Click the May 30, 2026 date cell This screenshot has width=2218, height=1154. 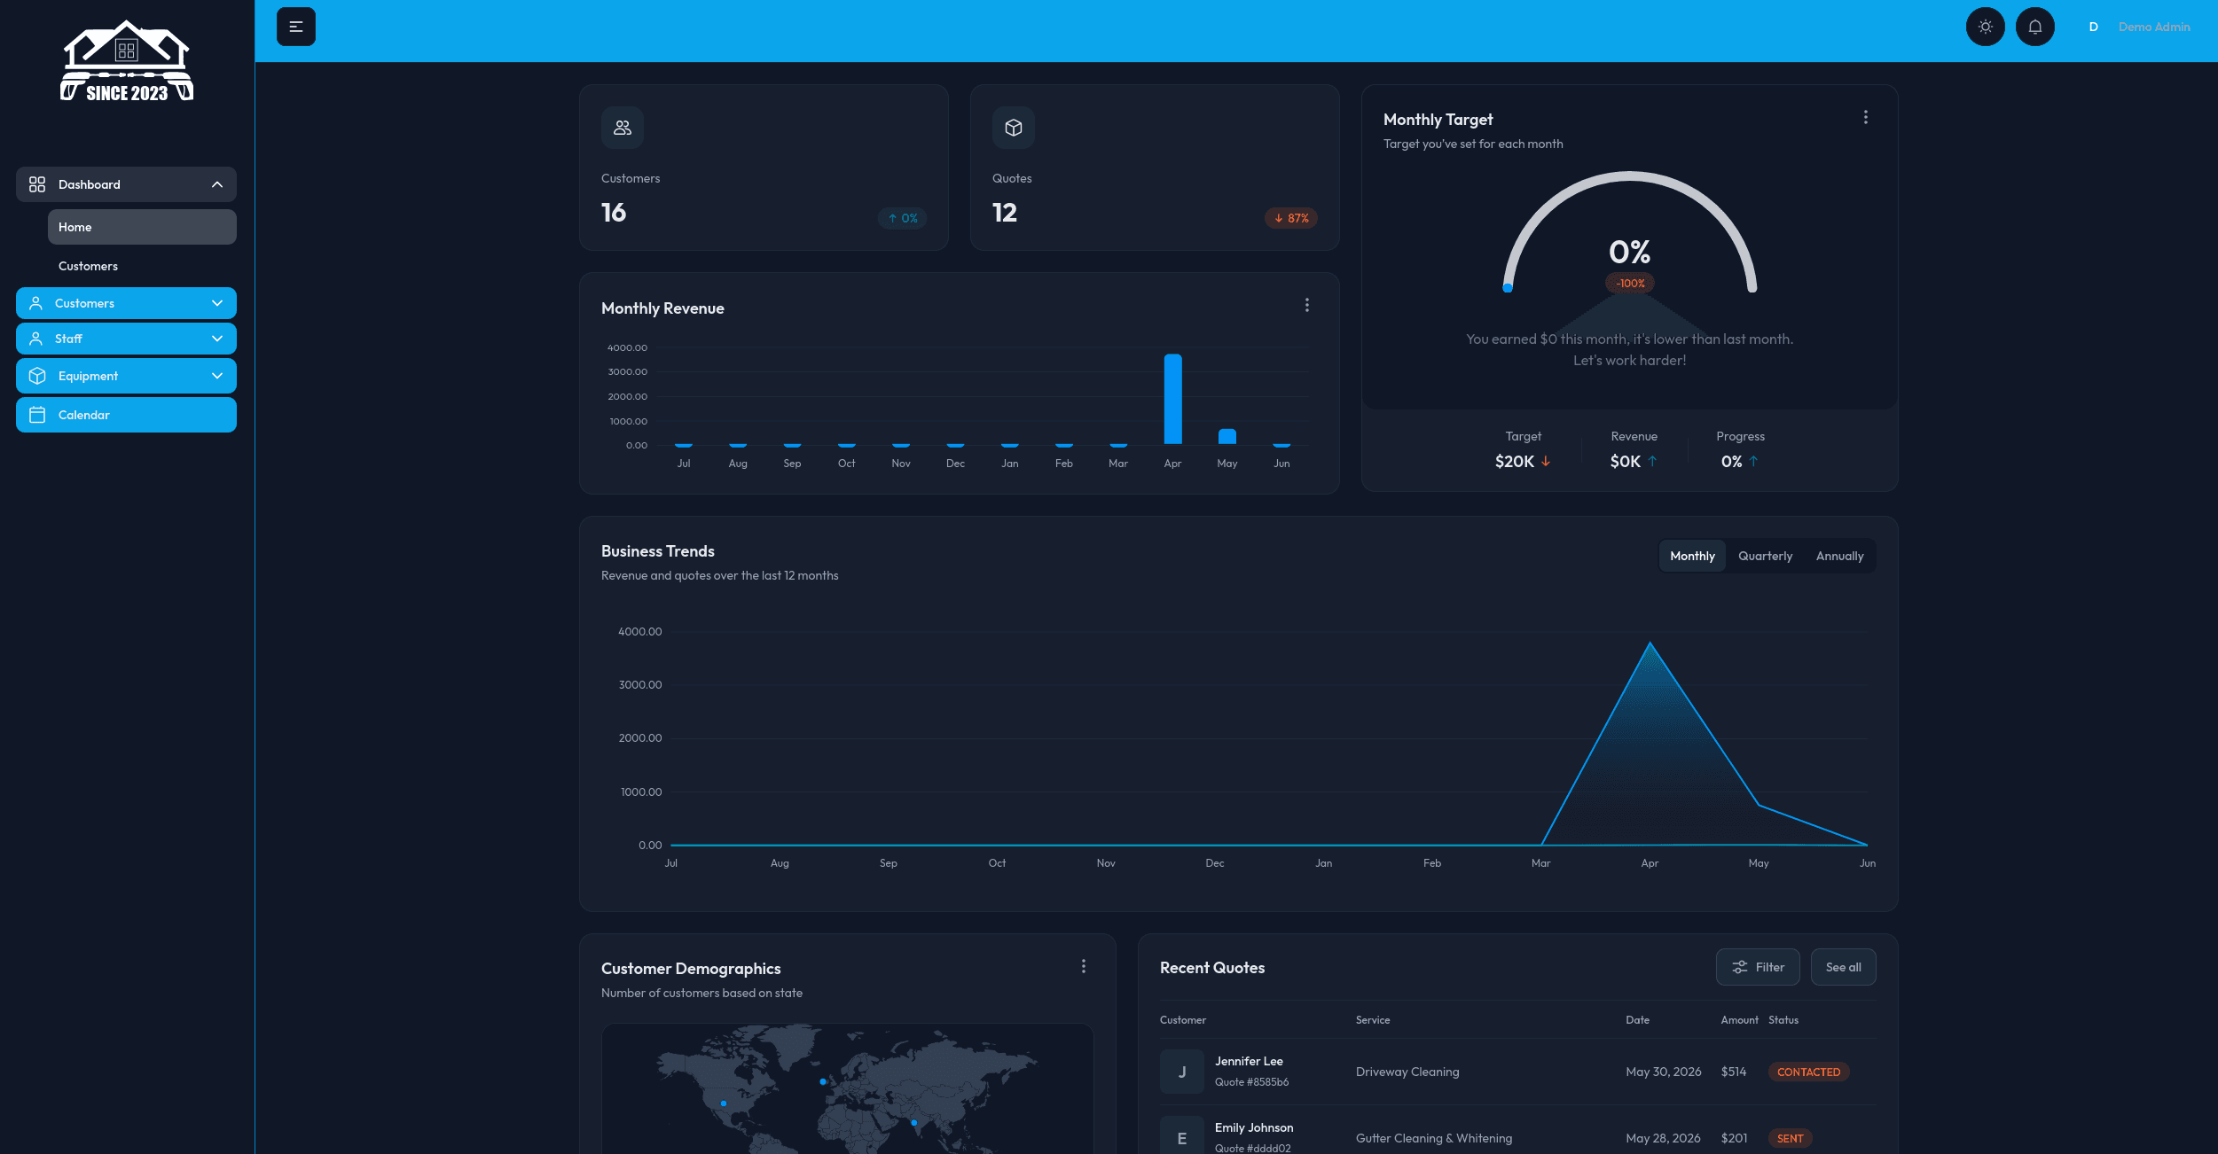pyautogui.click(x=1664, y=1072)
